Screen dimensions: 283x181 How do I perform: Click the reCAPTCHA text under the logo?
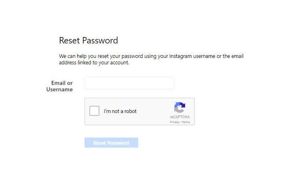click(180, 117)
